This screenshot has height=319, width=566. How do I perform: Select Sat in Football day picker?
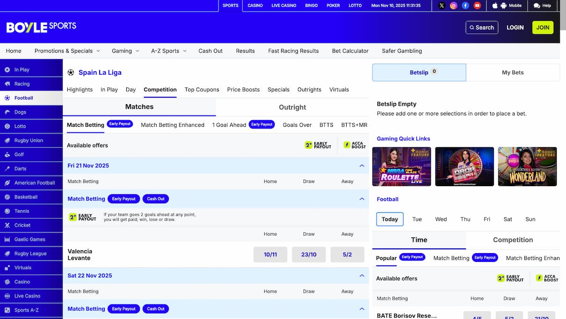[508, 219]
